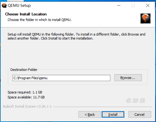This screenshot has height=122, width=156.
Task: Minimize the QEMU Setup window
Action: (x=119, y=5)
